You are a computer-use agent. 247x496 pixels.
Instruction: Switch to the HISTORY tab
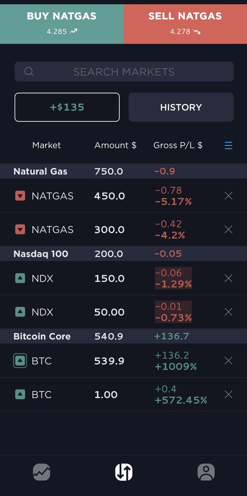pos(181,107)
